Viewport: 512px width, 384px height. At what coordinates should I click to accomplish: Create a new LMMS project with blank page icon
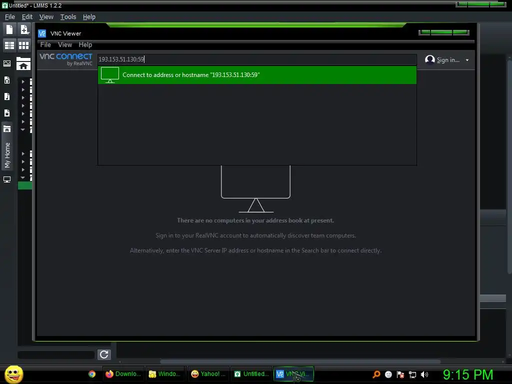pyautogui.click(x=9, y=29)
